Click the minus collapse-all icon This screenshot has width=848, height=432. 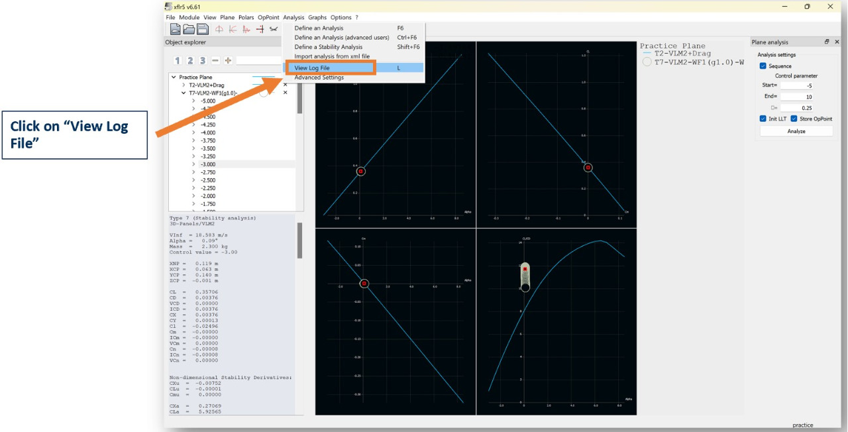point(215,60)
